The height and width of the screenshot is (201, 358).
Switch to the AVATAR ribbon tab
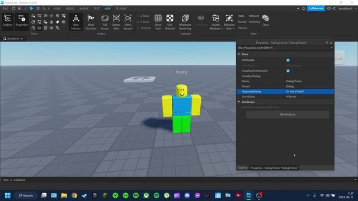coord(84,8)
